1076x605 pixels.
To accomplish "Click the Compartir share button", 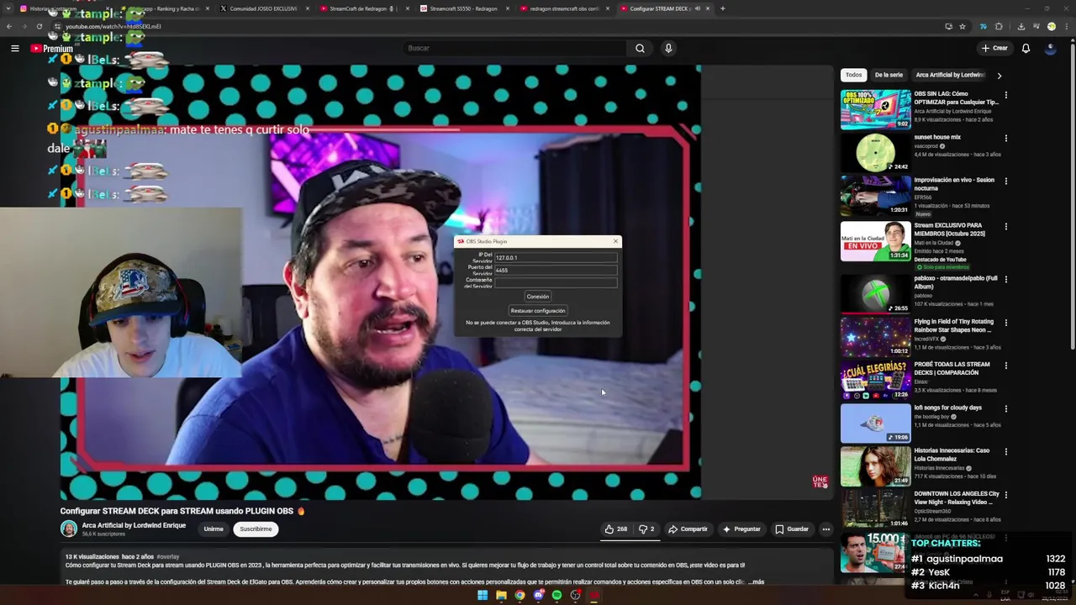I will point(688,529).
